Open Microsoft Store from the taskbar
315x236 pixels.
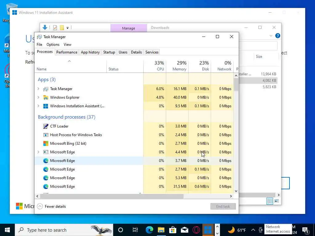tap(173, 230)
